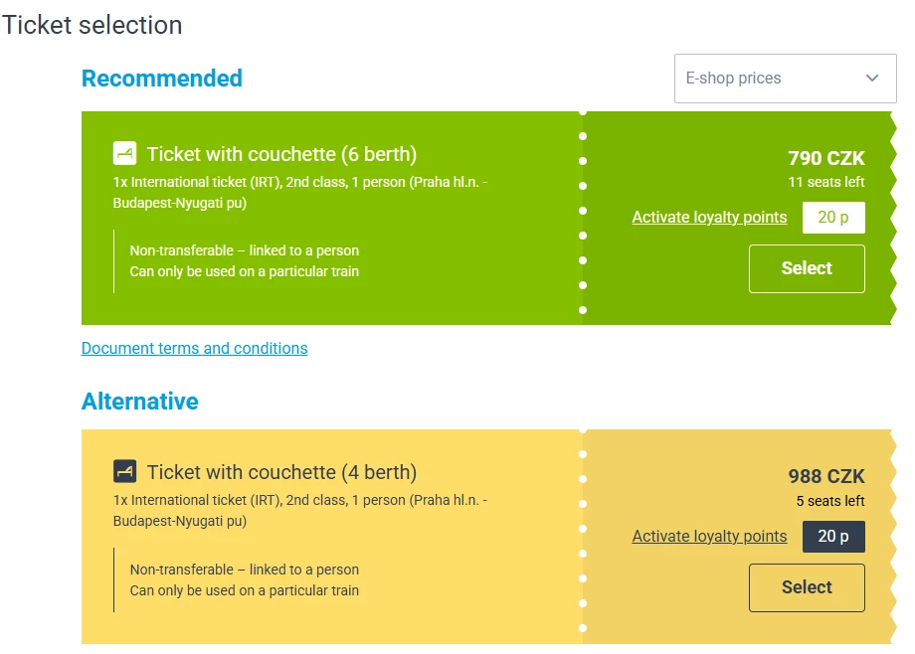Viewport: 915px width, 654px height.
Task: Click the Ticket selection page heading
Action: [91, 25]
